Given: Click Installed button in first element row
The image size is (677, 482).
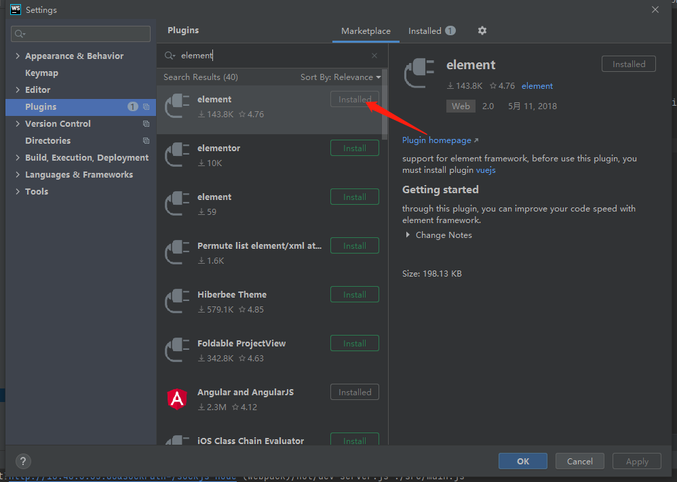Looking at the screenshot, I should pyautogui.click(x=355, y=99).
